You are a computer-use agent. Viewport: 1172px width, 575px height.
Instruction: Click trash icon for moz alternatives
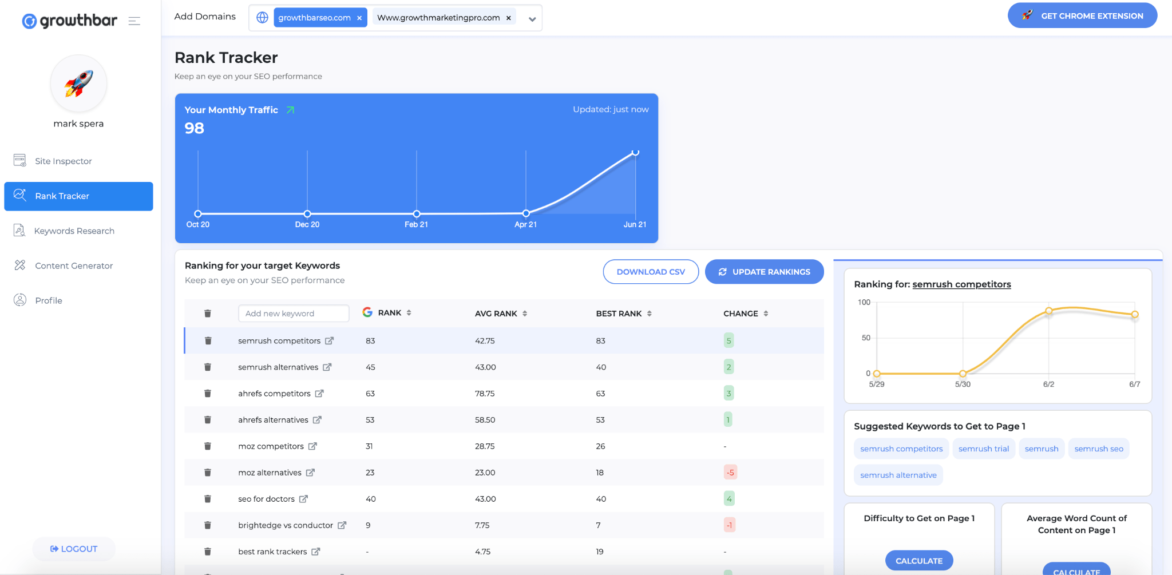coord(208,473)
